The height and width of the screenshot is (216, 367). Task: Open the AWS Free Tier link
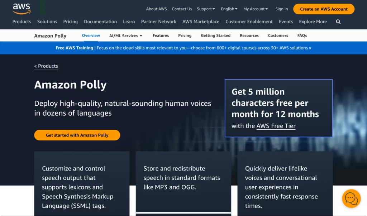[276, 126]
